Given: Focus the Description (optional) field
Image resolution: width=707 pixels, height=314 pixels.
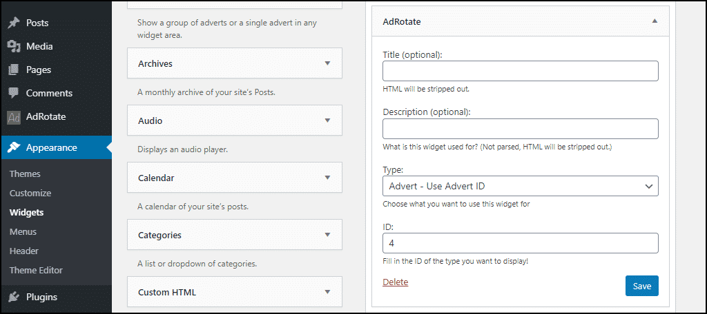Looking at the screenshot, I should point(521,129).
